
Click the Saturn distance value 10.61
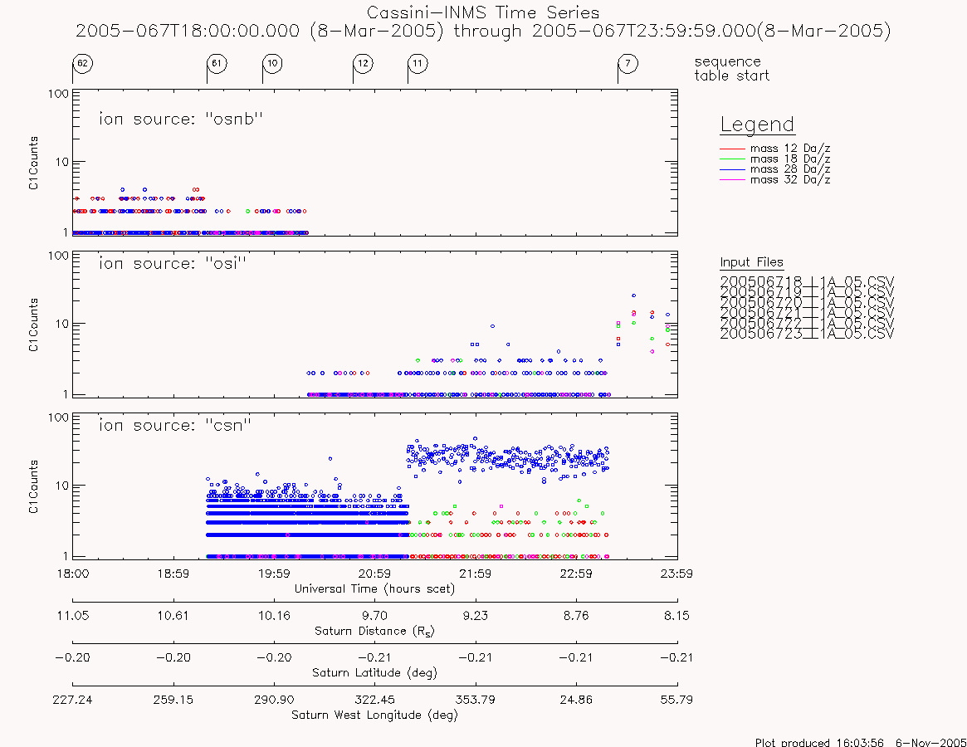[173, 616]
